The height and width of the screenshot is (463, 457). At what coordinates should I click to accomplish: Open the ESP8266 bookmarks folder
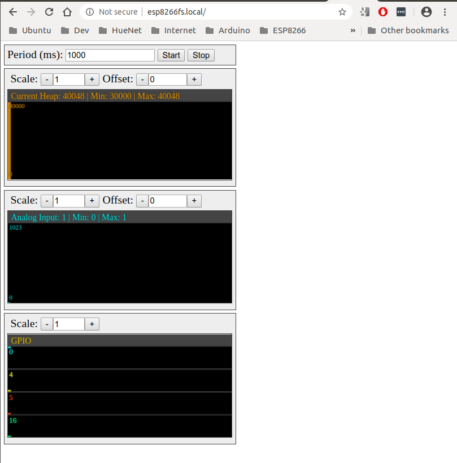point(282,30)
